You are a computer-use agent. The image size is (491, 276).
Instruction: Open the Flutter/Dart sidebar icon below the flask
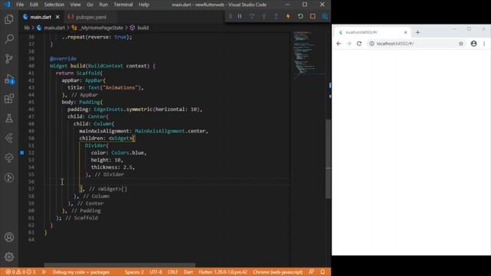click(x=9, y=138)
